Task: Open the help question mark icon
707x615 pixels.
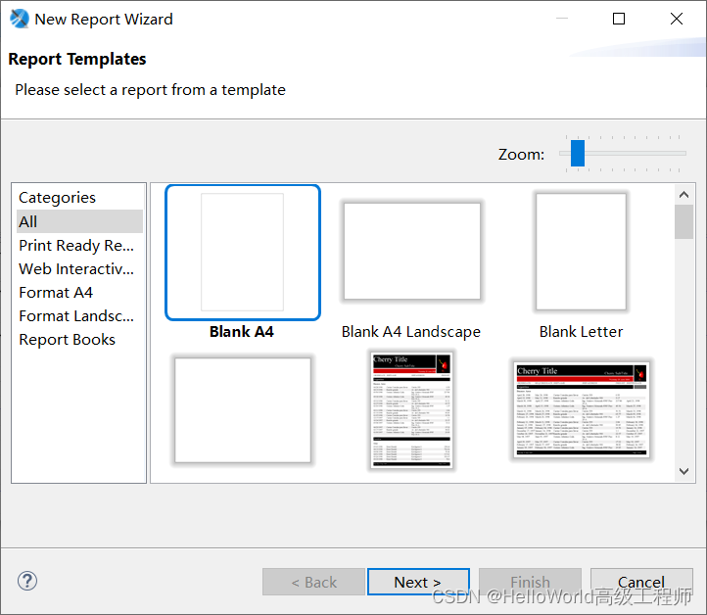Action: click(x=27, y=581)
